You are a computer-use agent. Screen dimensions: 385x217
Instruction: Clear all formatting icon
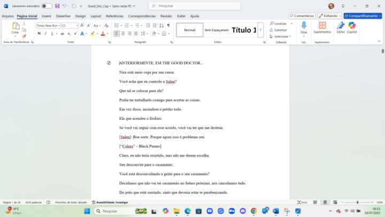pyautogui.click(x=106, y=25)
